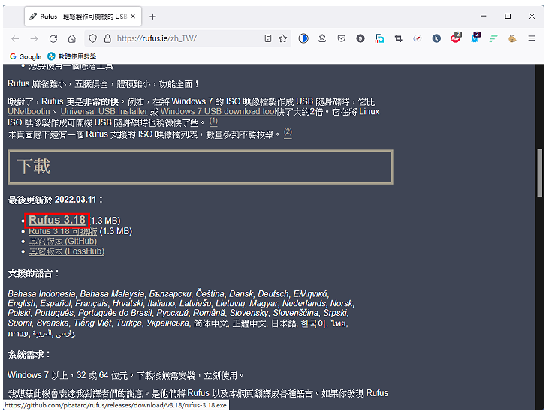Go forward to the next page
This screenshot has height=418, width=546.
[x=34, y=38]
